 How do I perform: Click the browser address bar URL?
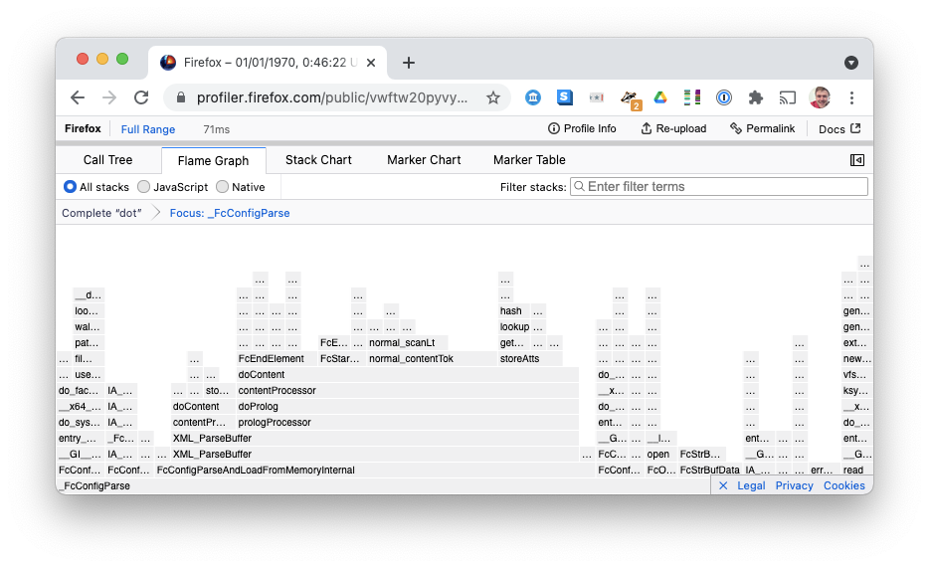[332, 97]
